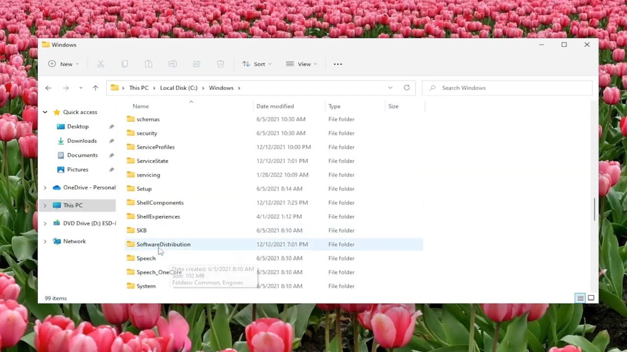Collapse the Quick access tree
This screenshot has height=352, width=627.
[45, 112]
